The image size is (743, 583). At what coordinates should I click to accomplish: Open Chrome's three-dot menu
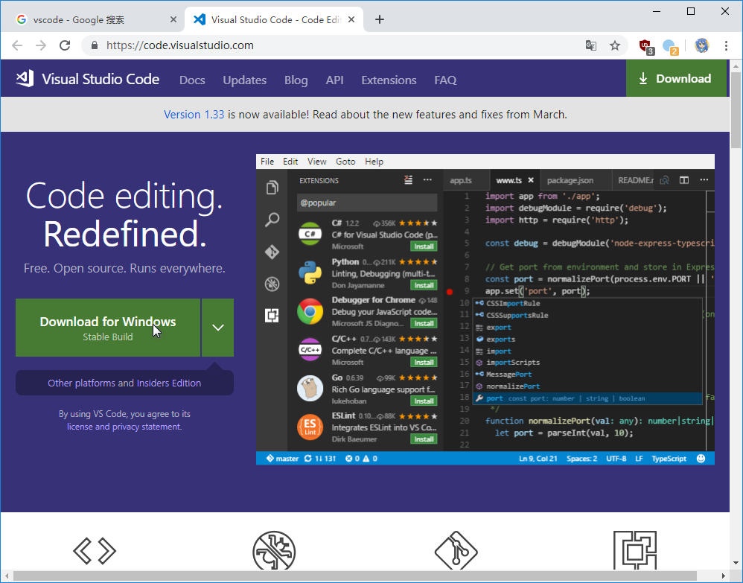click(726, 45)
